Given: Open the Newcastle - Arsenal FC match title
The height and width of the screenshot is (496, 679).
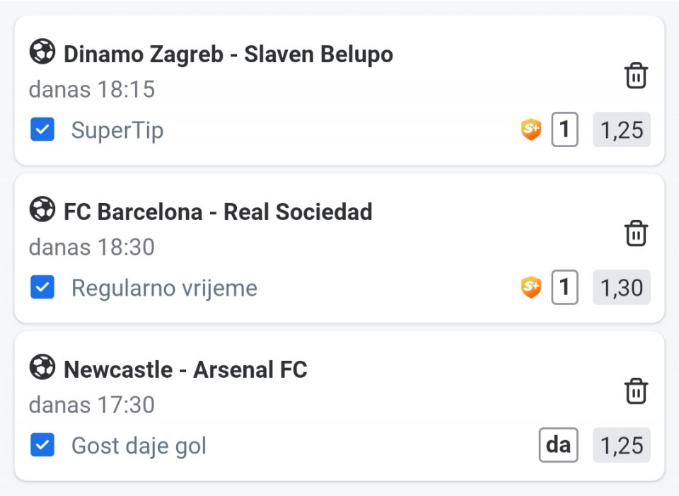Looking at the screenshot, I should [x=185, y=369].
